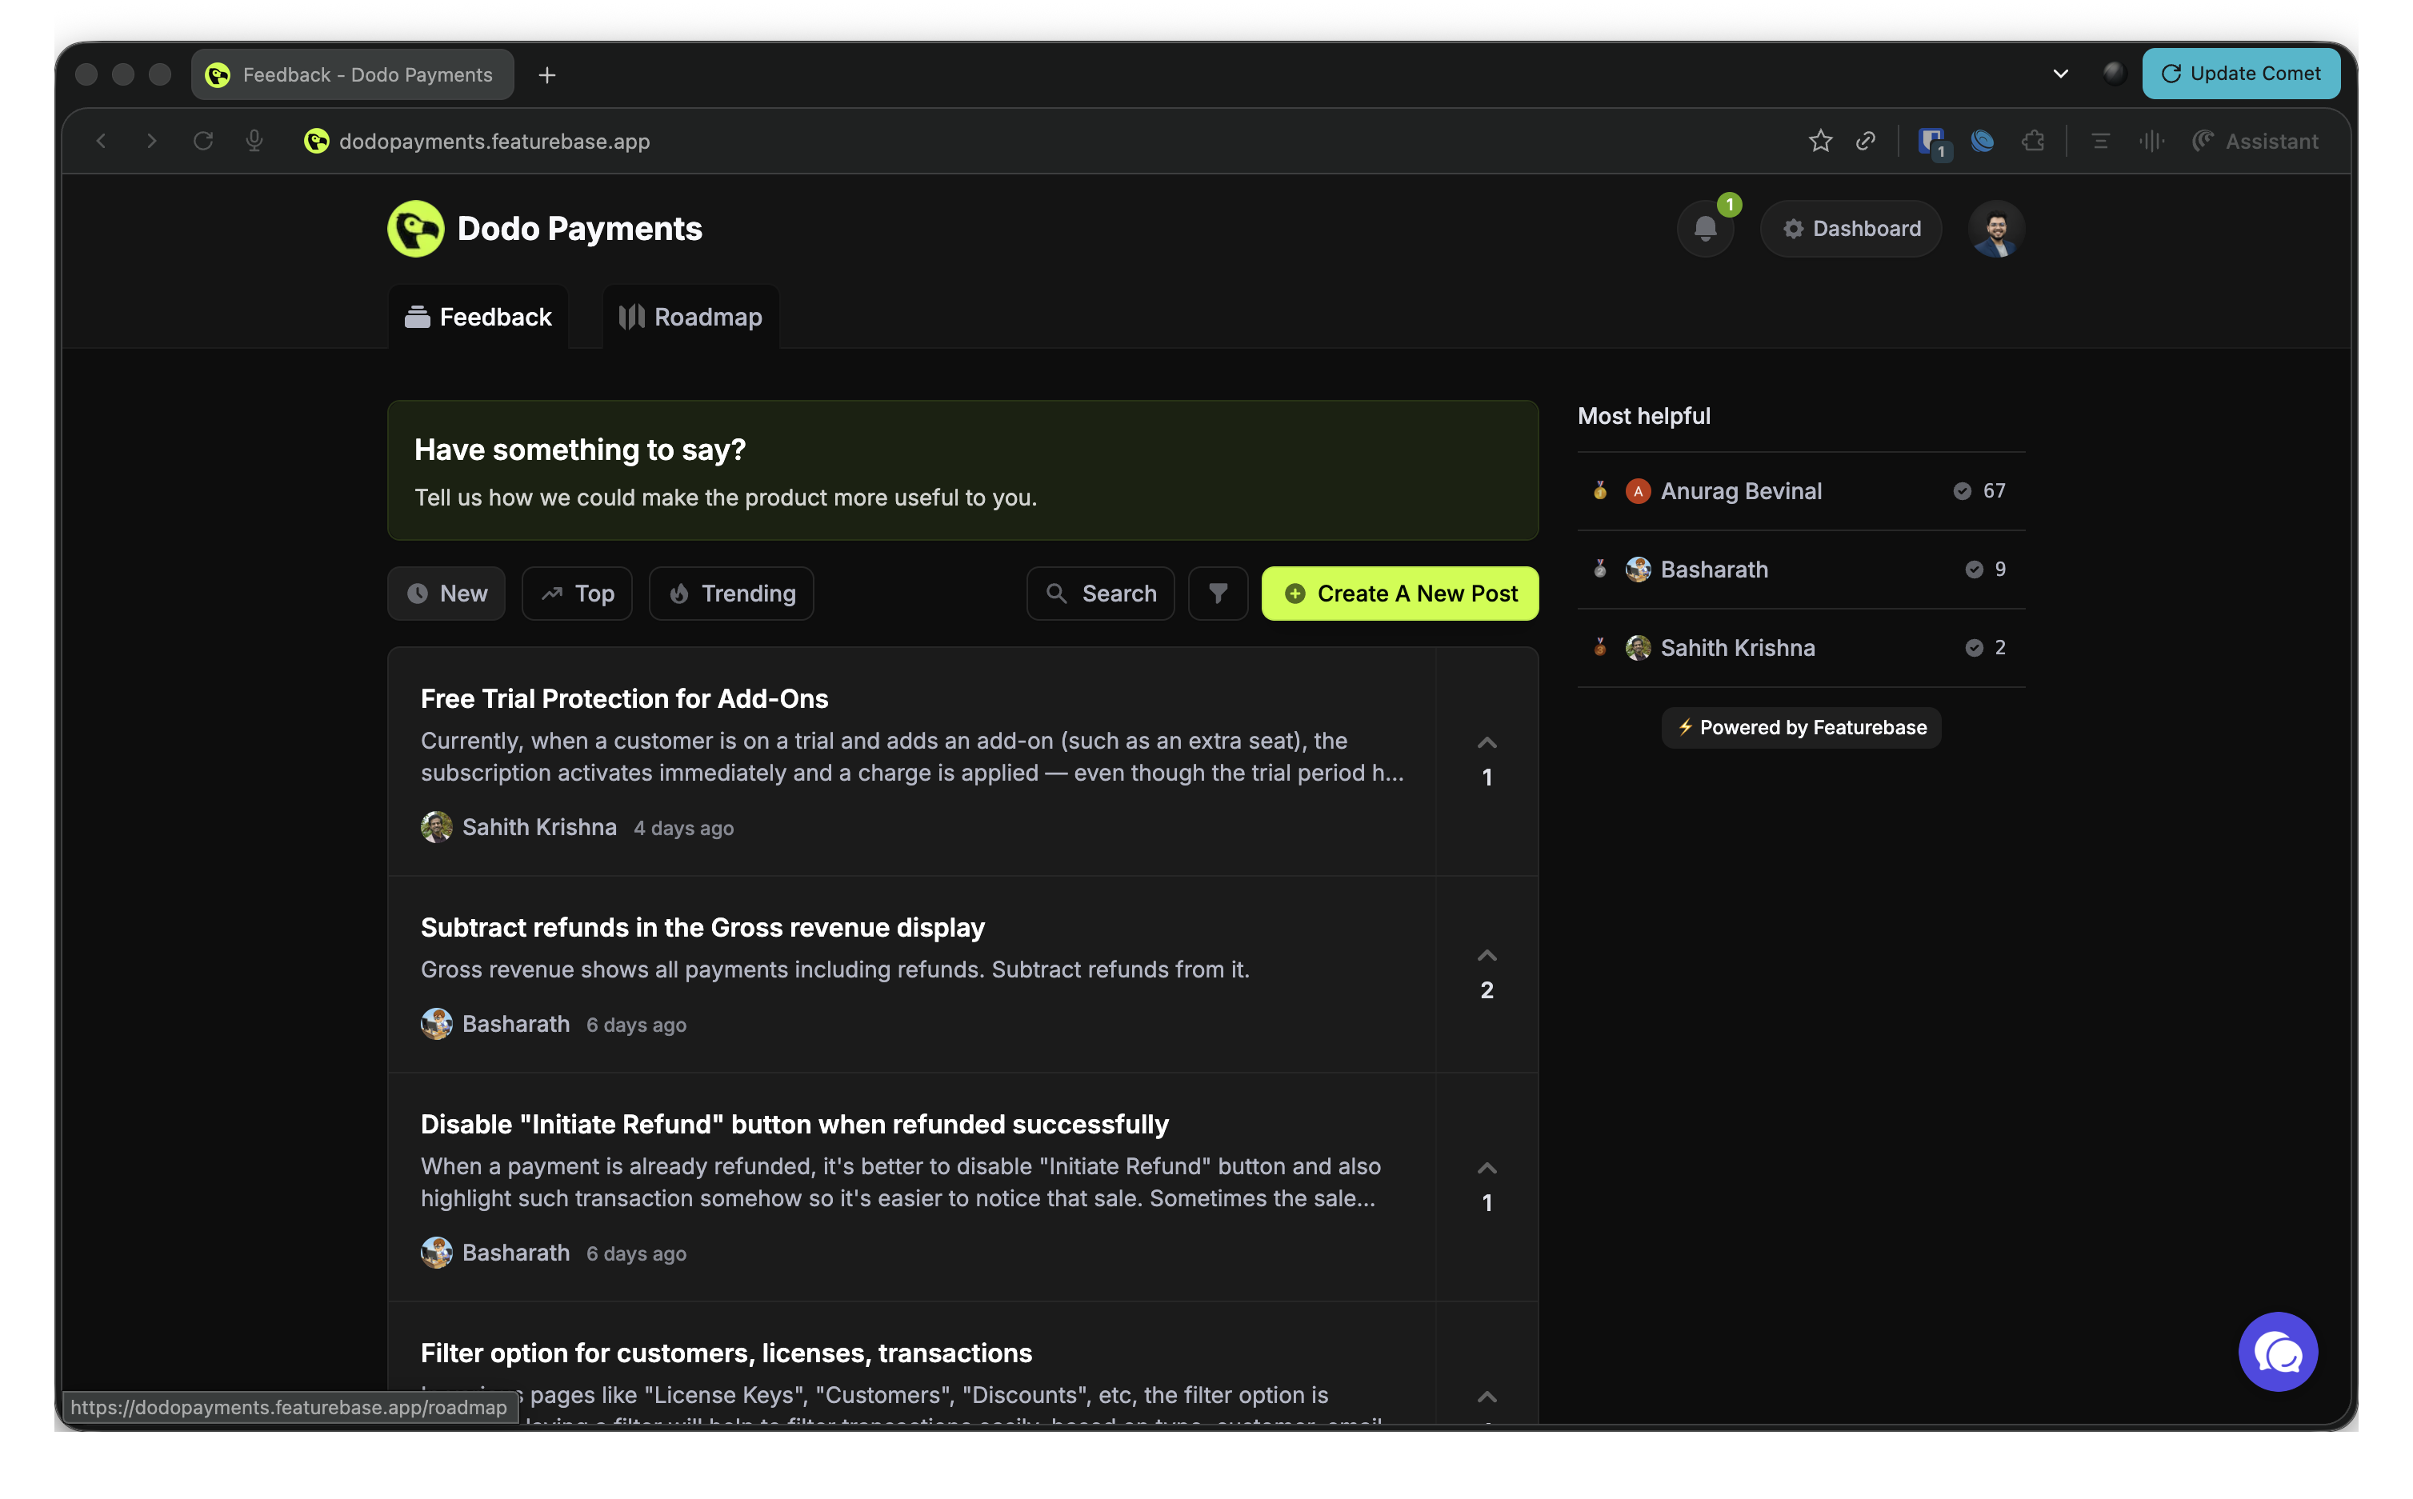Click the profile avatar at top right
The image size is (2413, 1499).
[1997, 228]
